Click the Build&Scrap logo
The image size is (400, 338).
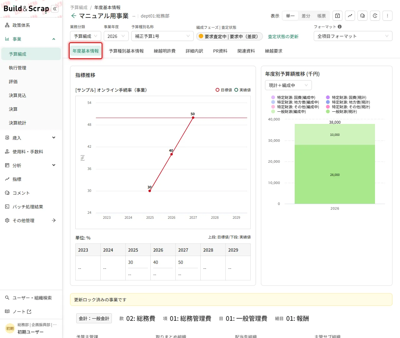(26, 9)
